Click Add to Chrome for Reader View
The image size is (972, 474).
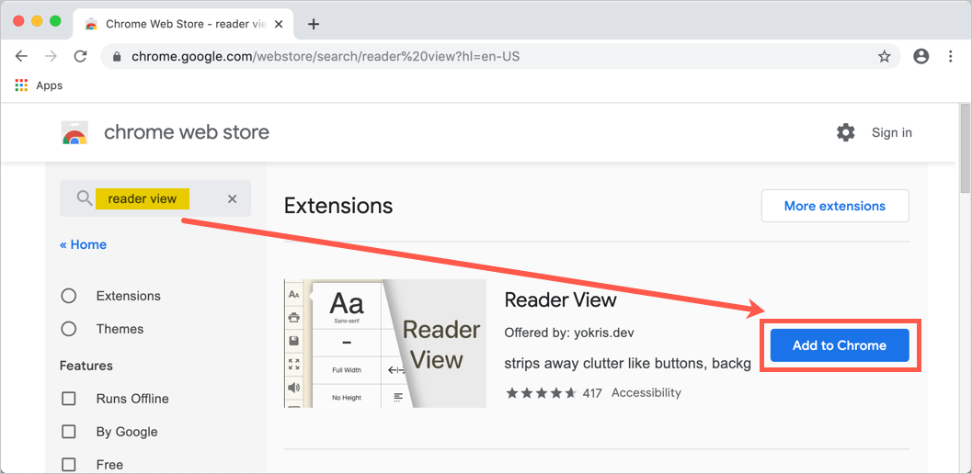(840, 345)
